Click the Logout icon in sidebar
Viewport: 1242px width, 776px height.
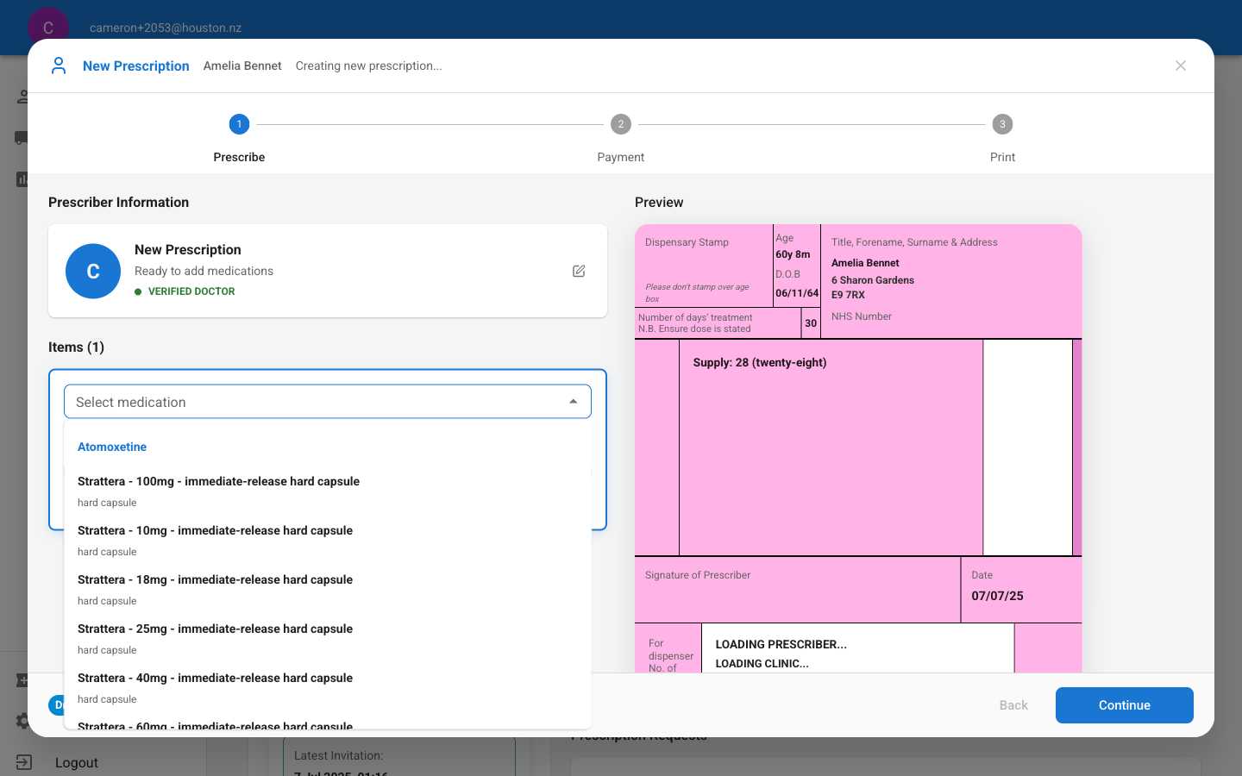[x=23, y=762]
